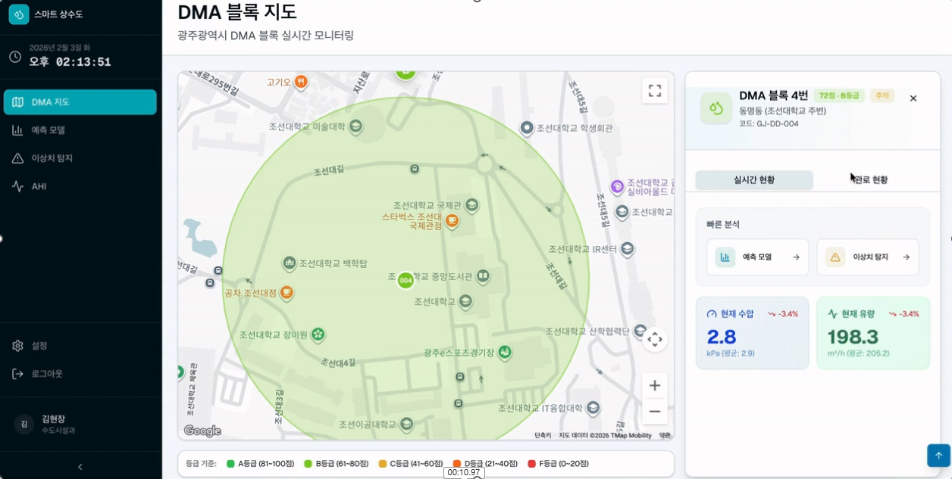Open the 이상치 탐지 sidebar menu
952x479 pixels.
pos(80,158)
